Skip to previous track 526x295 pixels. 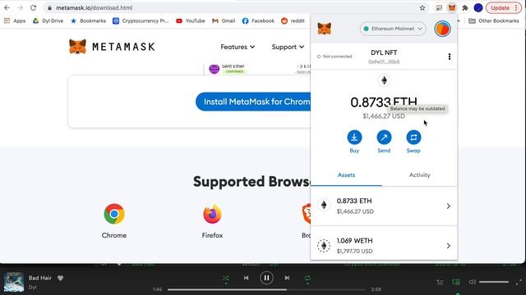coord(247,278)
